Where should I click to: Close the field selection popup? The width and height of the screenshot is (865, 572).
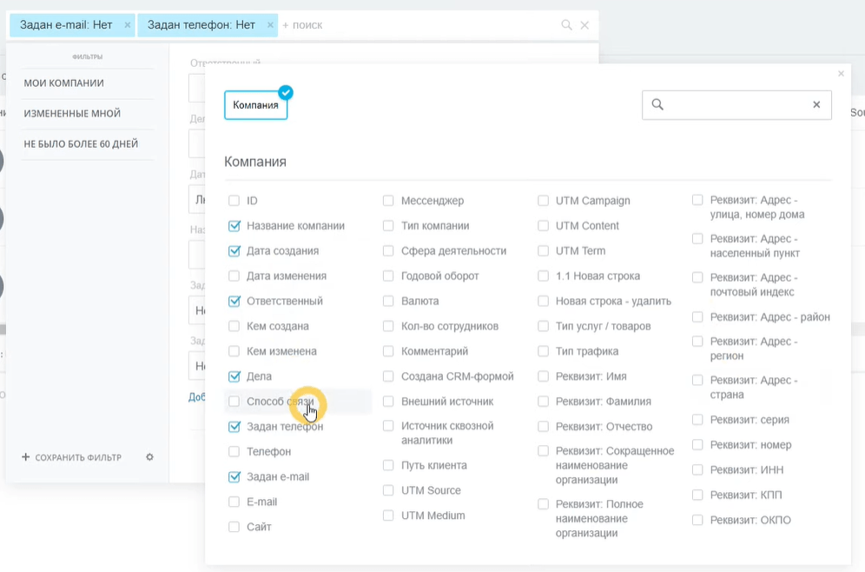pos(841,73)
